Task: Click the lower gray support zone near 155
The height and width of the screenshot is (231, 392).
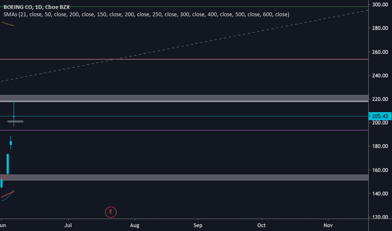Action: [x=184, y=177]
